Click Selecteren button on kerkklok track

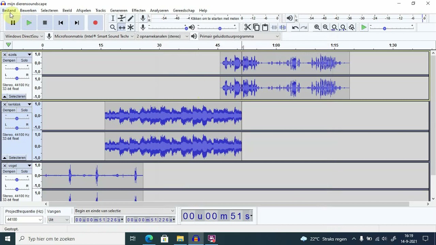(x=17, y=158)
